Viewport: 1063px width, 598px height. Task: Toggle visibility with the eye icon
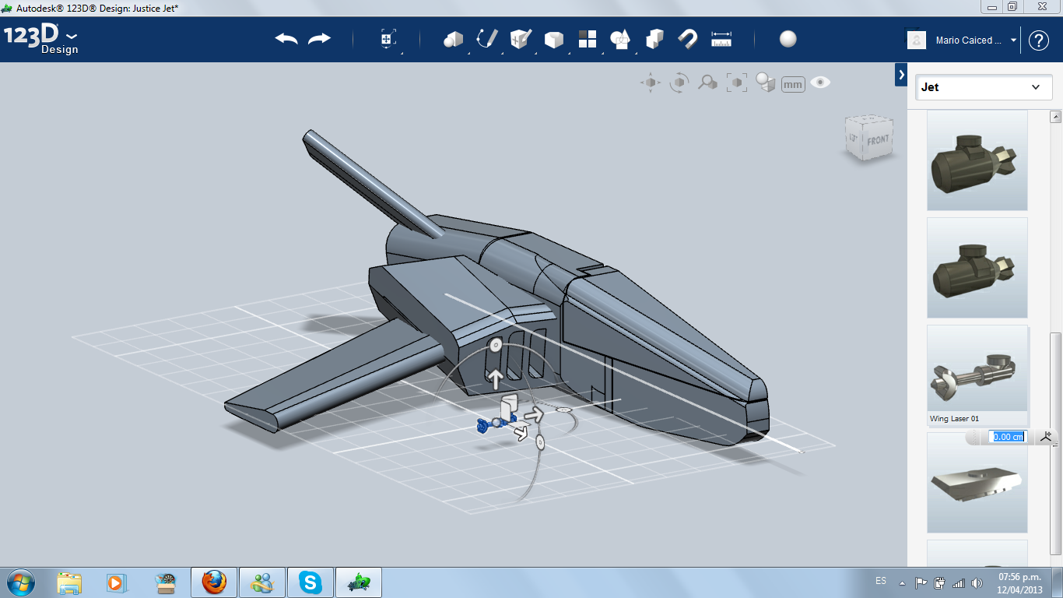[x=820, y=82]
